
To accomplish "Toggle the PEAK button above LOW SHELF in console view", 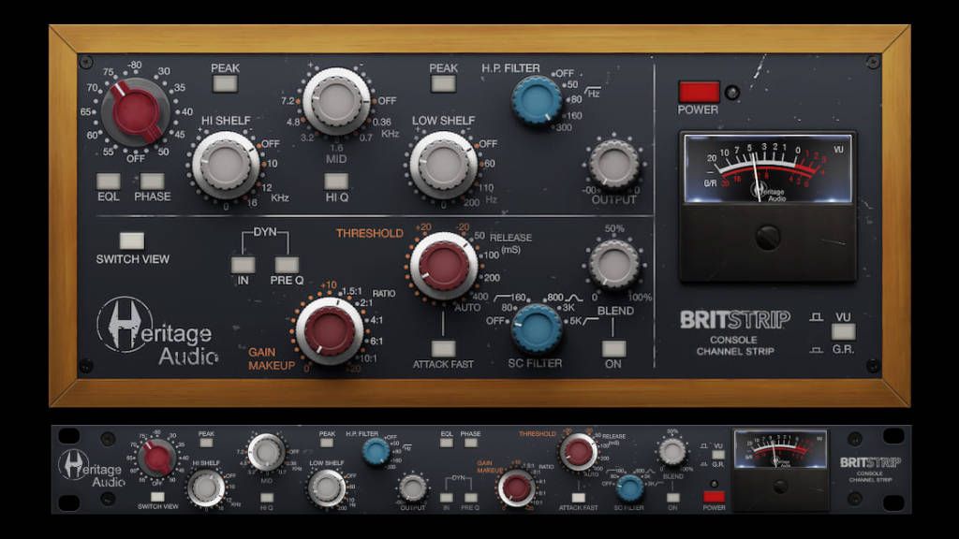I will tap(443, 83).
